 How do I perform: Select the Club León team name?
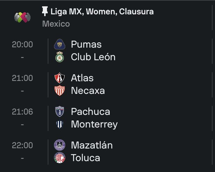tap(93, 57)
